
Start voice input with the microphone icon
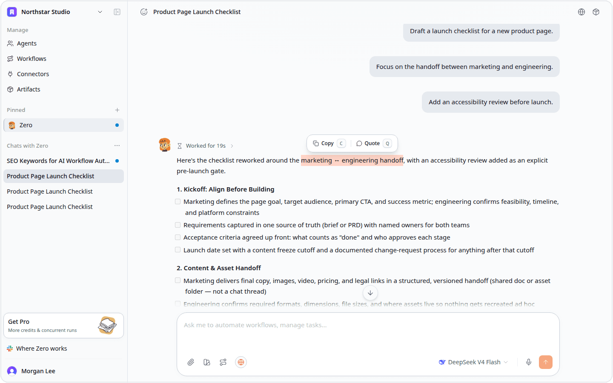[x=529, y=362]
